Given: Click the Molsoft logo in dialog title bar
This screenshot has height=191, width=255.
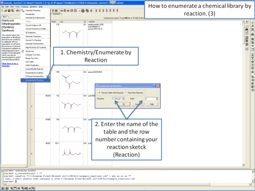Looking at the screenshot, I should click(98, 86).
